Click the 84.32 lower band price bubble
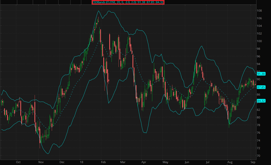This screenshot has height=165, width=271. tap(261, 101)
